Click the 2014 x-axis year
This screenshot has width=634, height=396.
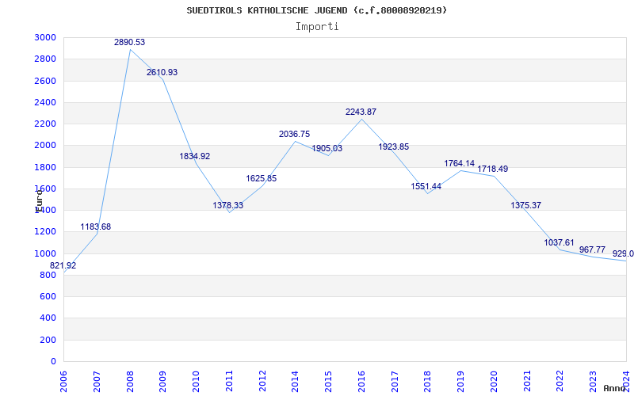click(x=295, y=381)
